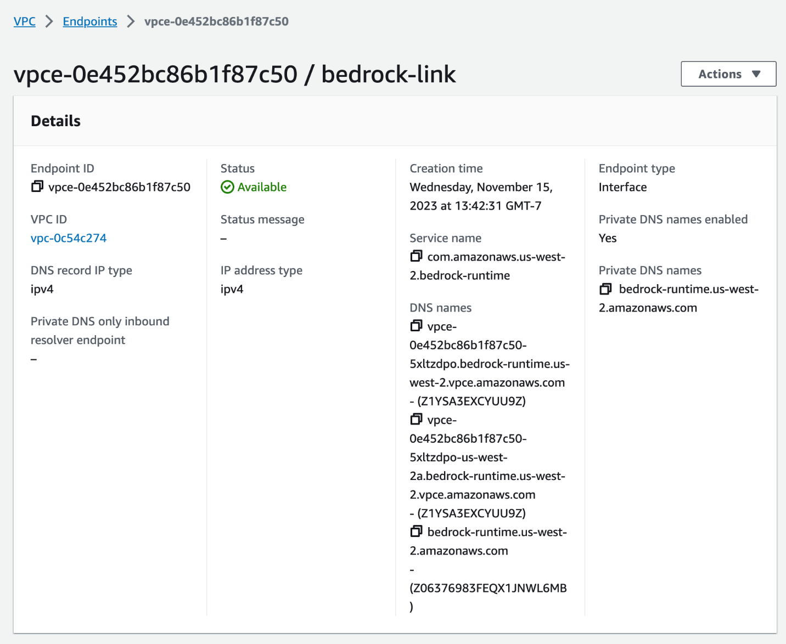Click the bedrock-link page title
786x644 pixels.
tap(388, 74)
